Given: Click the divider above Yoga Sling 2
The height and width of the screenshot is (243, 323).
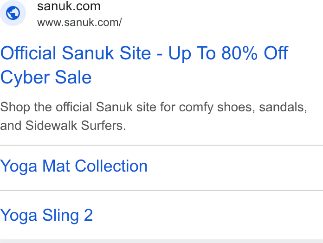Looking at the screenshot, I should 161,191.
